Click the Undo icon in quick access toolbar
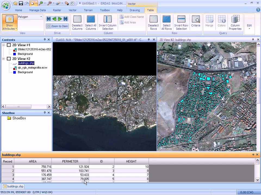261x195 pixels. [x=26, y=3]
